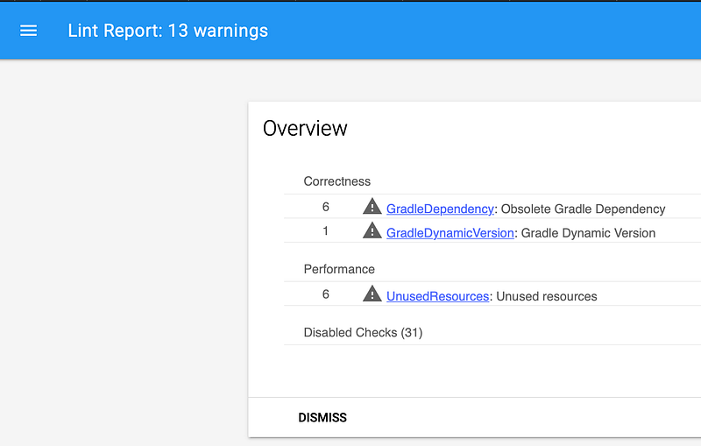The height and width of the screenshot is (446, 701).
Task: Jump to the UnusedResources issue link
Action: (x=437, y=296)
